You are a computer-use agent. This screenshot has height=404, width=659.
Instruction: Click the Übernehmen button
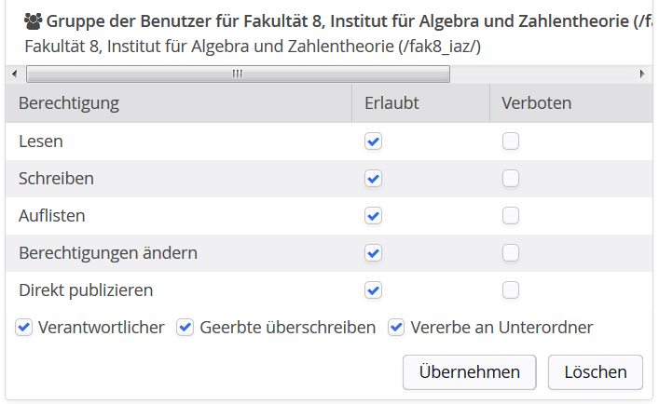tap(470, 372)
